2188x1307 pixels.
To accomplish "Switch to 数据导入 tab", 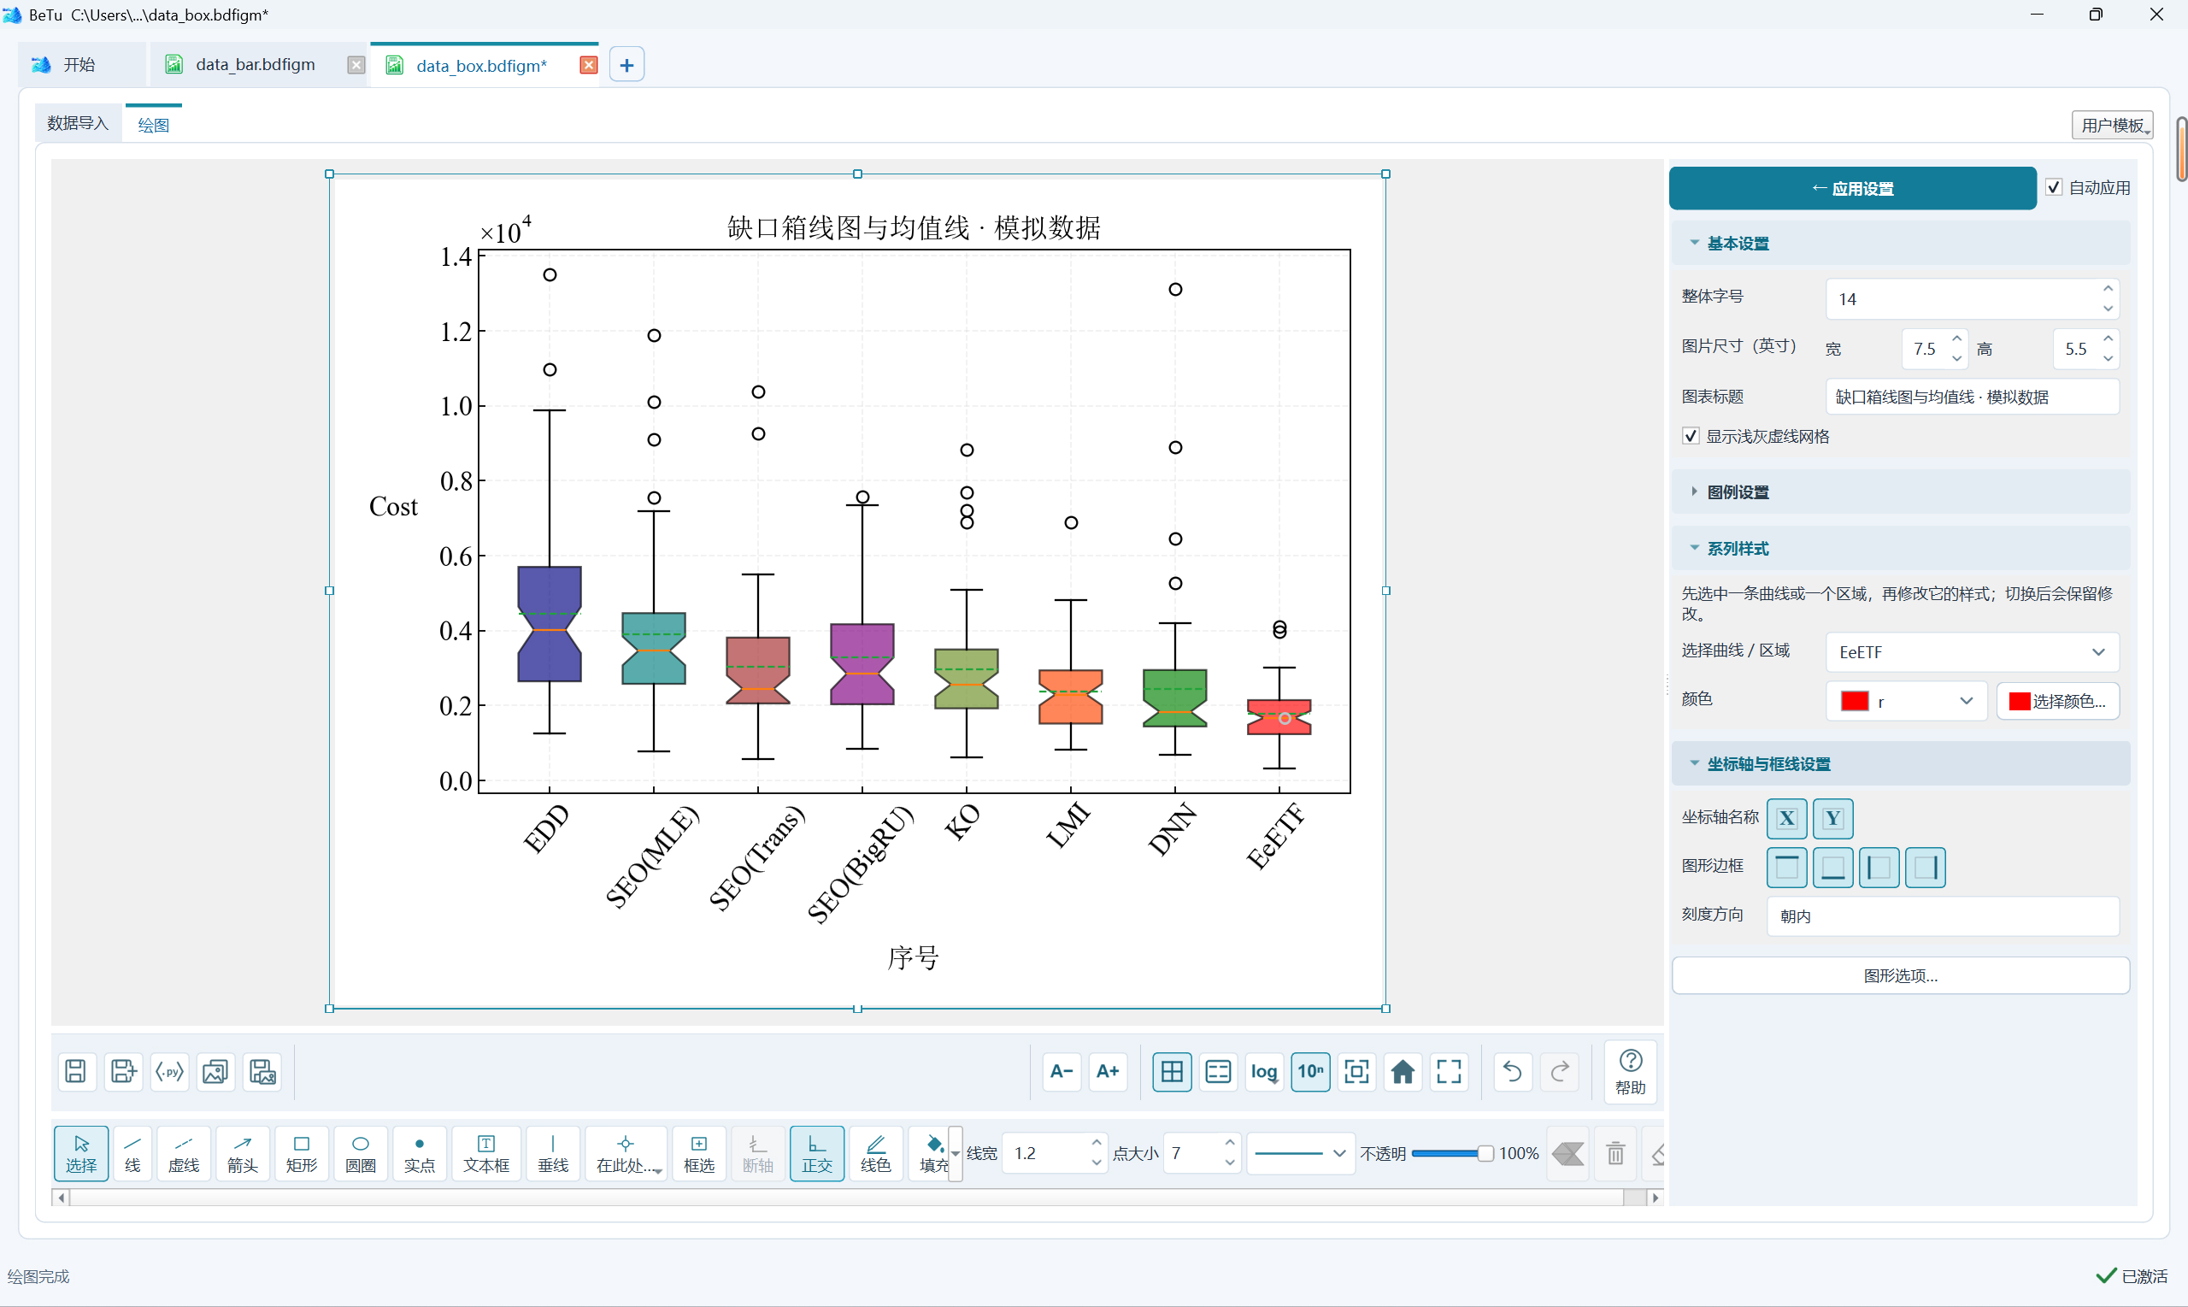I will pos(78,123).
